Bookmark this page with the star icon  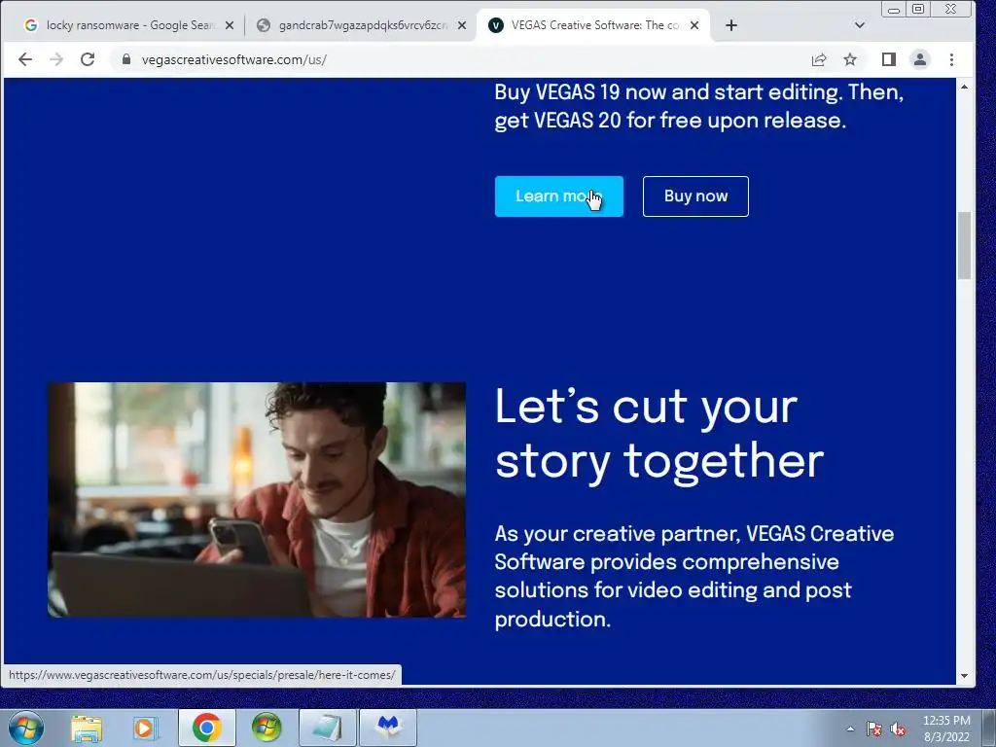[x=850, y=59]
